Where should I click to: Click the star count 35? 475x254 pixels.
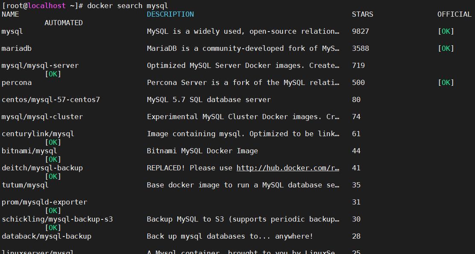coord(356,185)
